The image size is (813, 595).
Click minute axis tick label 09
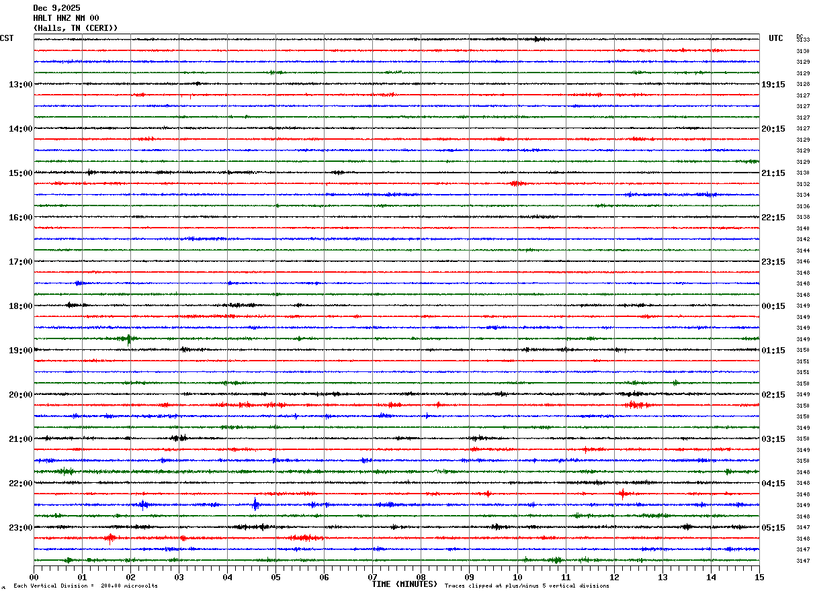[x=469, y=577]
